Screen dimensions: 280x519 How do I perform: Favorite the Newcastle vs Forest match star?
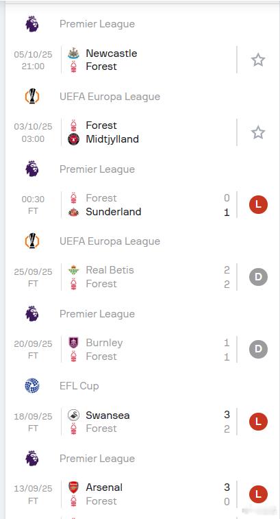click(258, 60)
